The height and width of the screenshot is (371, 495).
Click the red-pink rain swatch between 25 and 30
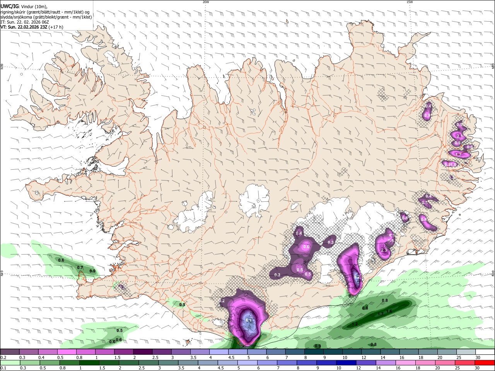coord(464,362)
